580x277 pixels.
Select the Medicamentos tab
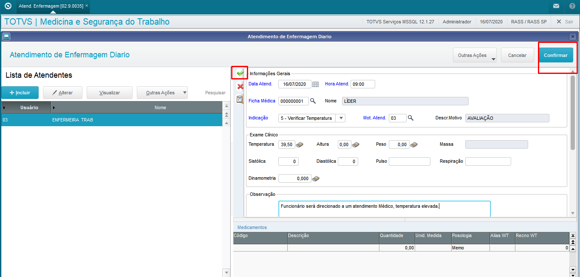tap(252, 227)
